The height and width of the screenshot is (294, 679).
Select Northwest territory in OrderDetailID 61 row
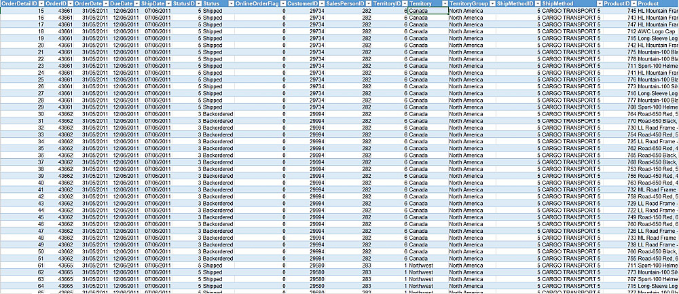coord(428,265)
